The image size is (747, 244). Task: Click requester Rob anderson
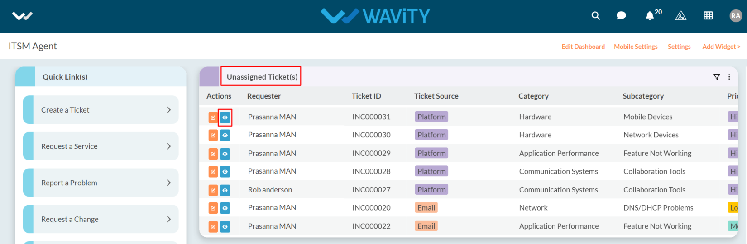270,190
